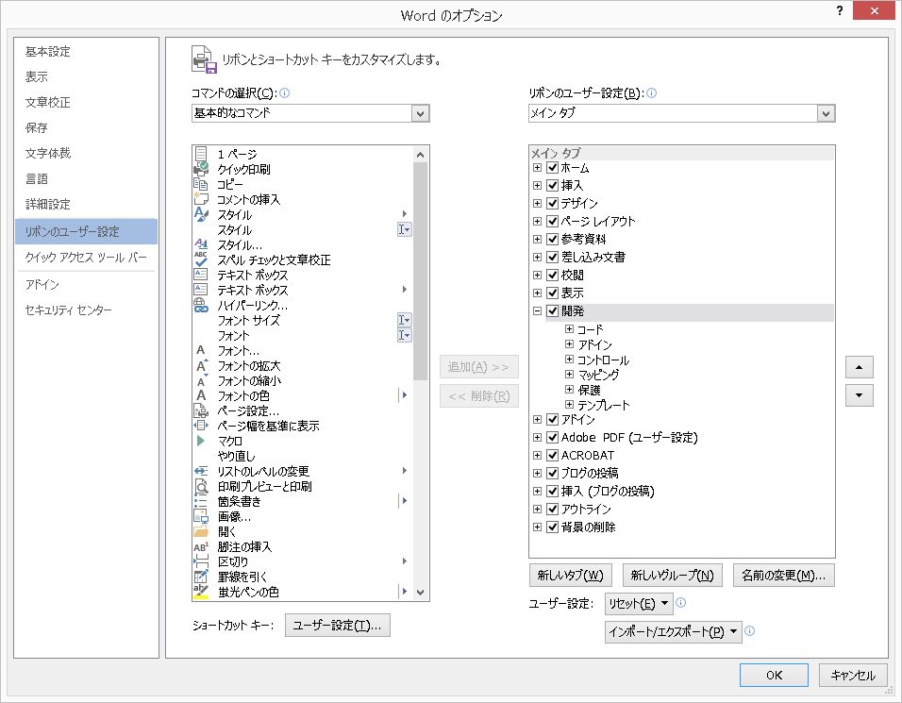Toggle the デザイン tab checkbox
This screenshot has width=902, height=703.
[x=552, y=203]
